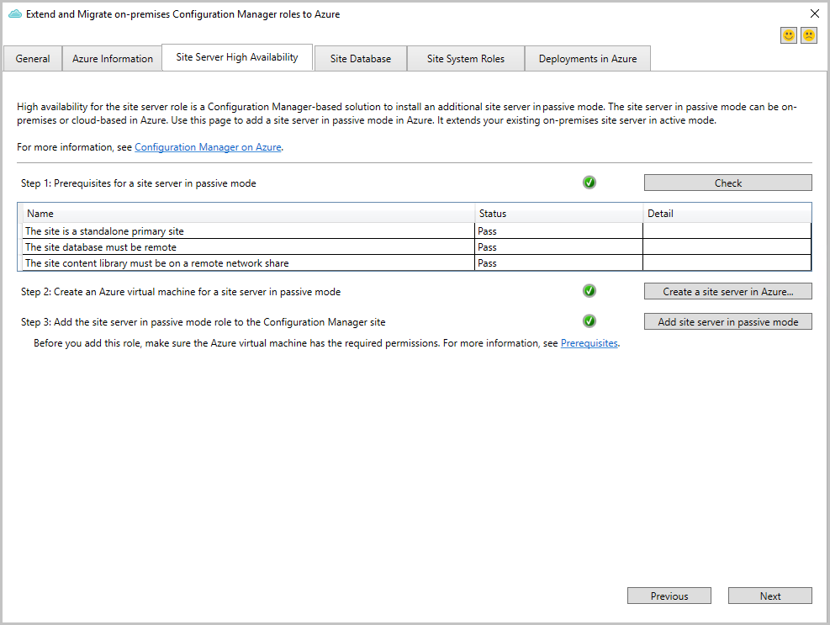Click the Step 2 create virtual machine label
Screen dimensions: 830x625
tap(181, 292)
